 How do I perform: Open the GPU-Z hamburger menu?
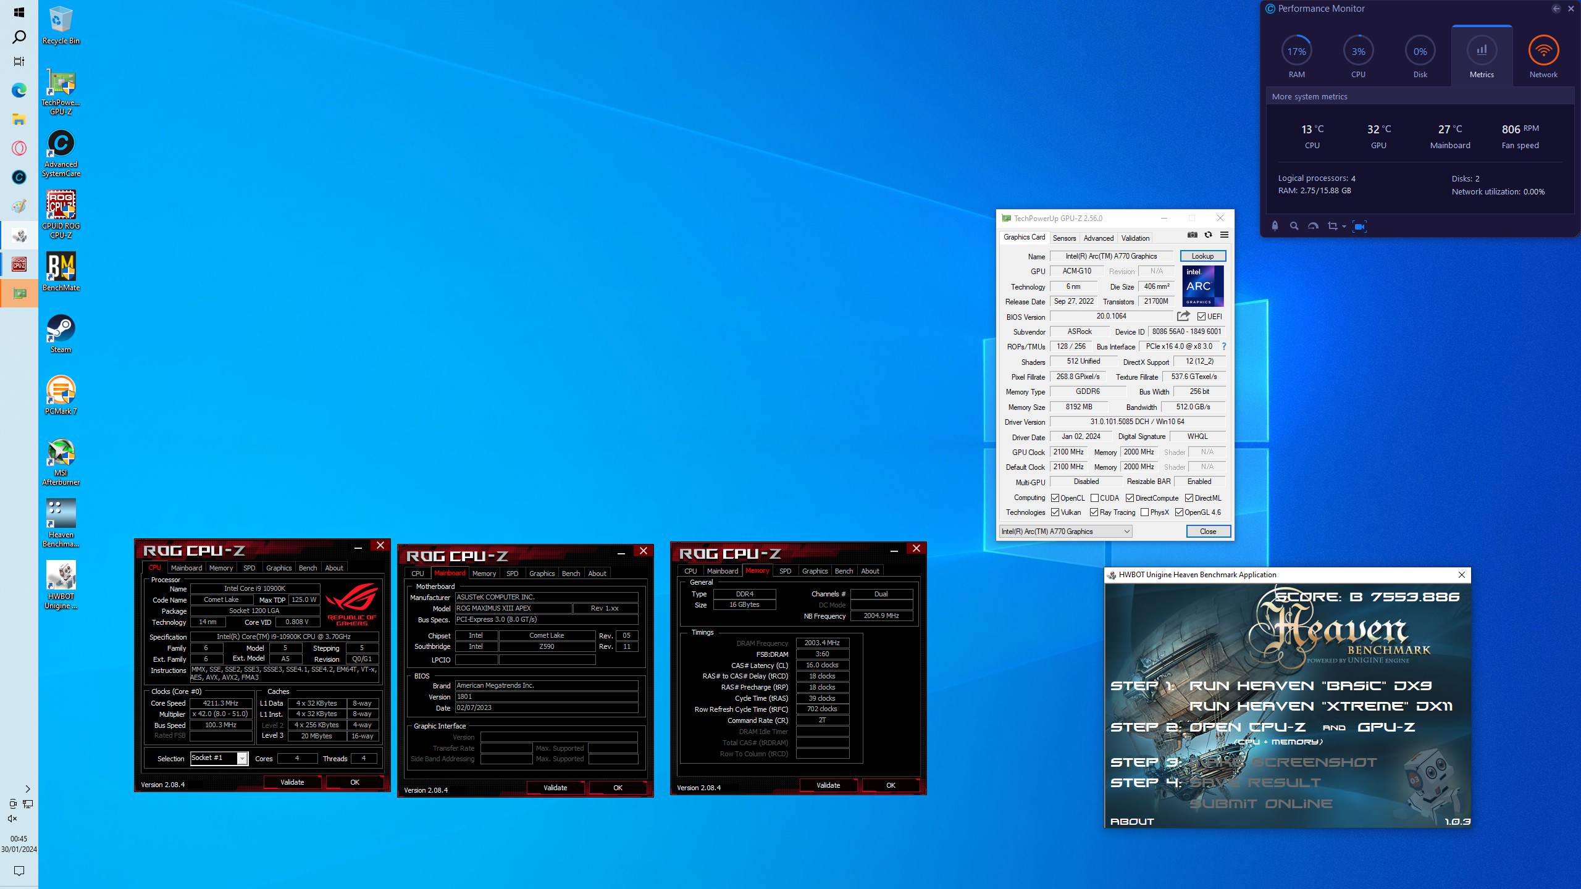1224,235
